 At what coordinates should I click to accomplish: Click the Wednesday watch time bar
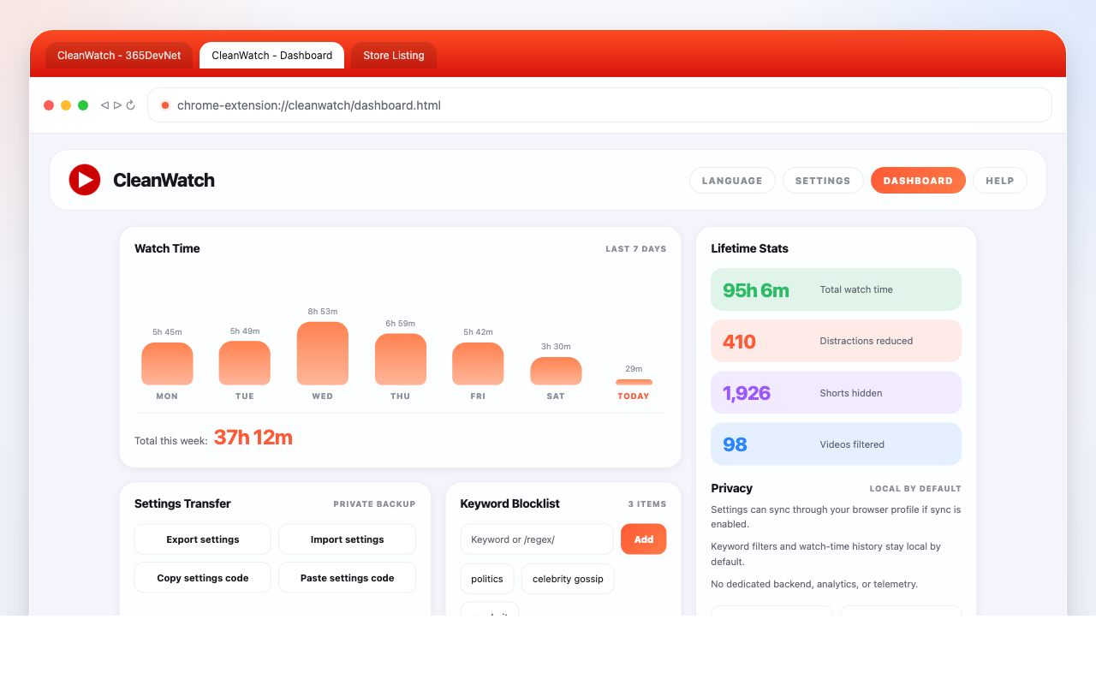[x=323, y=354]
